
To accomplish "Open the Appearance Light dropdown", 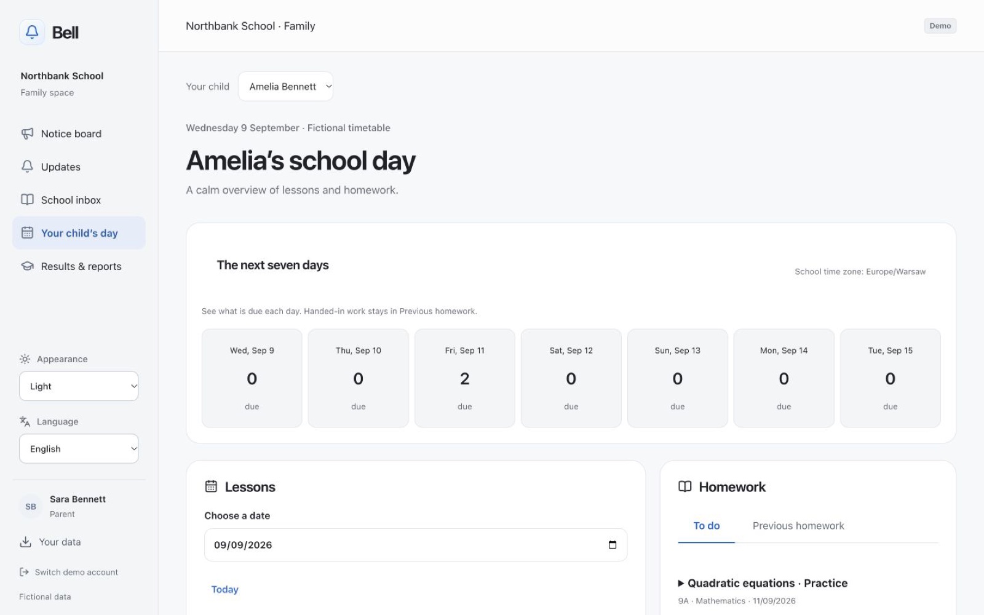I will pyautogui.click(x=79, y=386).
